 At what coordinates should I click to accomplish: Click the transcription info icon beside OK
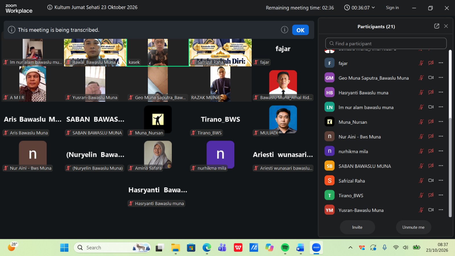point(284,30)
